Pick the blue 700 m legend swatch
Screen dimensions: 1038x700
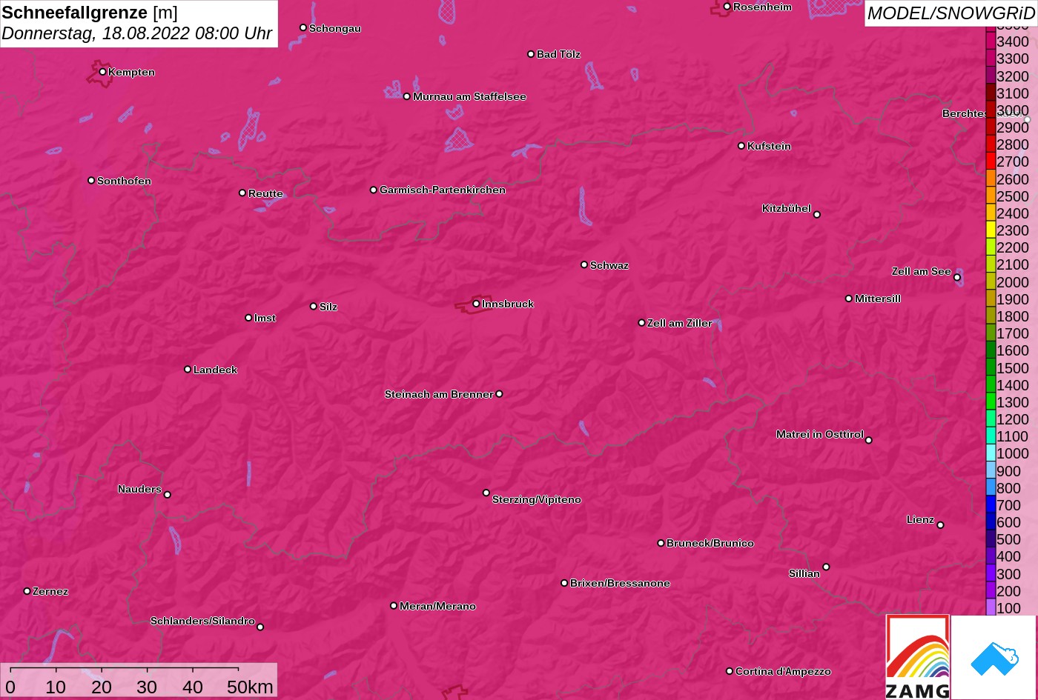click(991, 505)
